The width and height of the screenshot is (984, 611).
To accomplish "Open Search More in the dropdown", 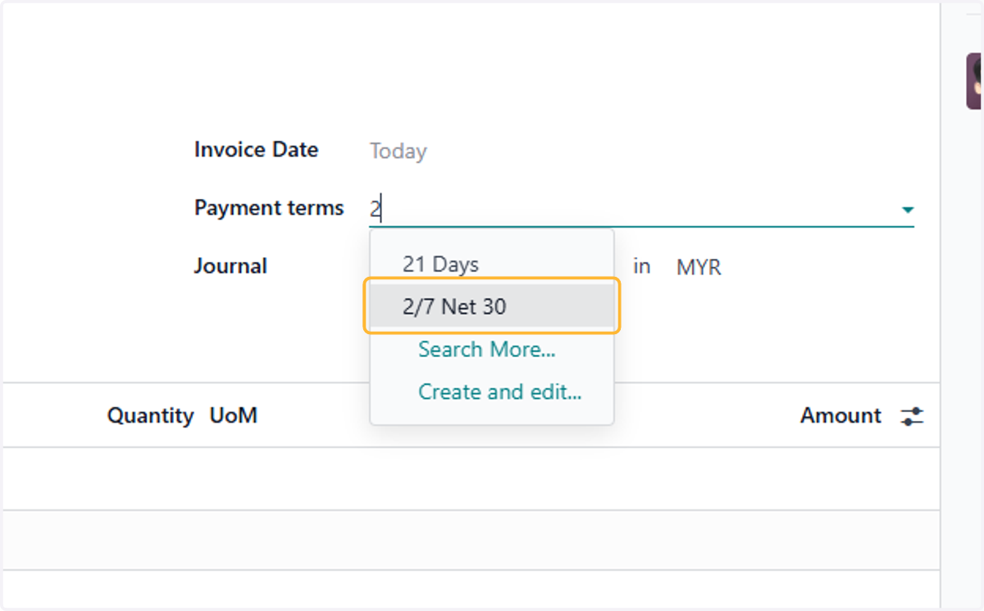I will pos(487,350).
